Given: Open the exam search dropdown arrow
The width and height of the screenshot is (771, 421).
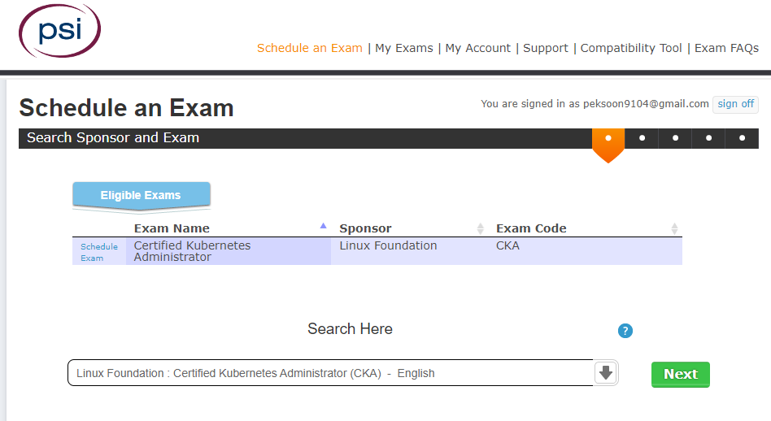Looking at the screenshot, I should 606,373.
